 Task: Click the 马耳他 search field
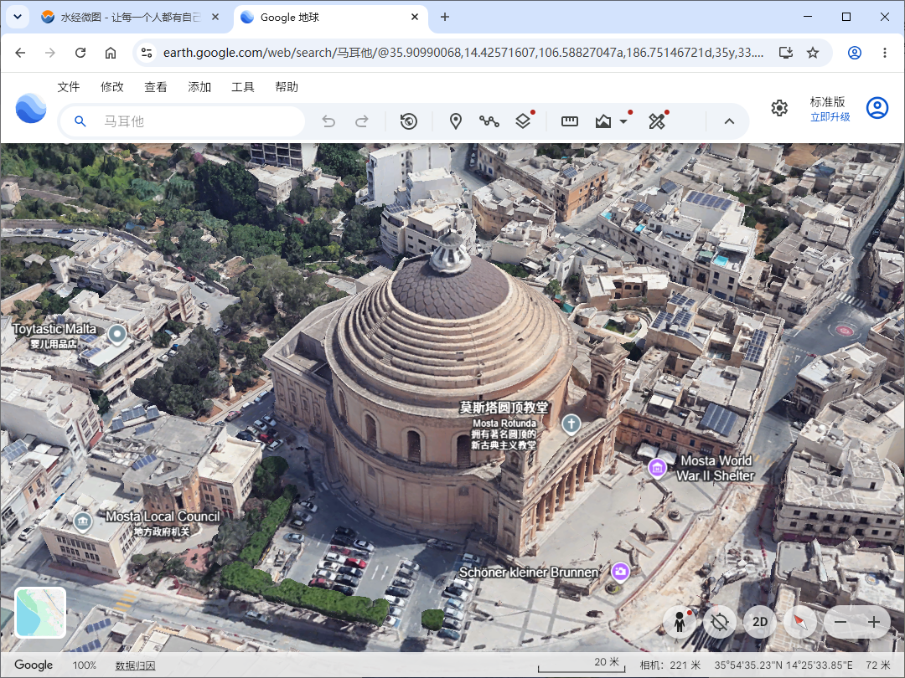183,121
